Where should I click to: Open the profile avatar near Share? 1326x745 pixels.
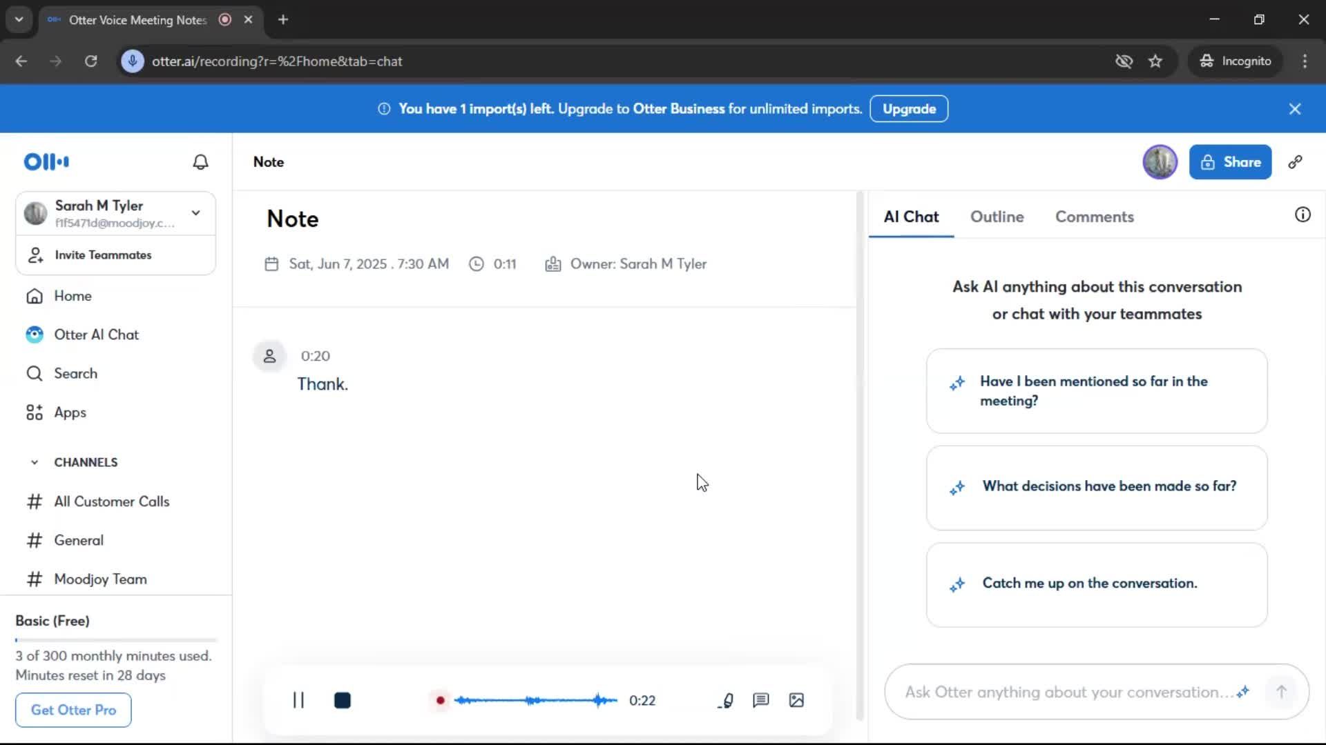tap(1160, 162)
